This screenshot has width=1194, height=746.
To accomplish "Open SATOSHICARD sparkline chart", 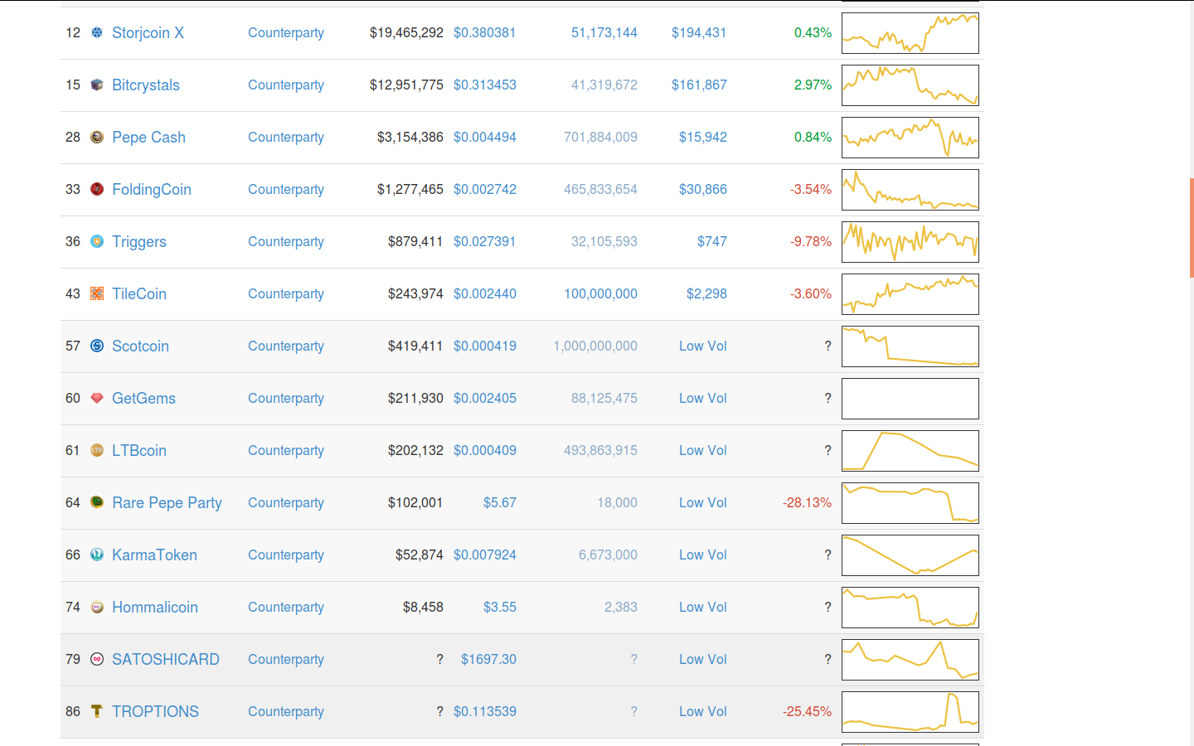I will click(x=910, y=660).
